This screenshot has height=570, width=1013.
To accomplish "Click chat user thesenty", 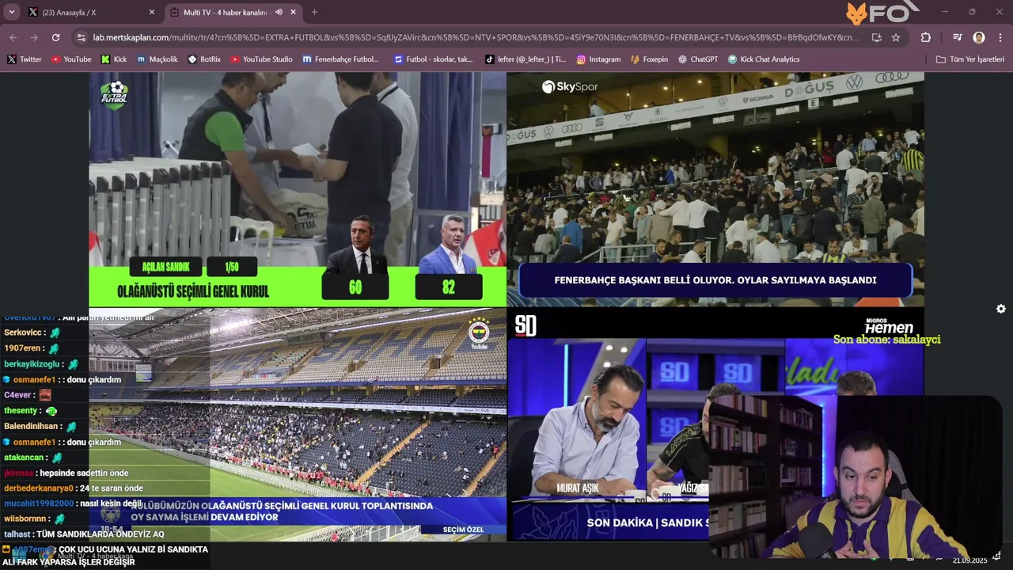I will 21,411.
